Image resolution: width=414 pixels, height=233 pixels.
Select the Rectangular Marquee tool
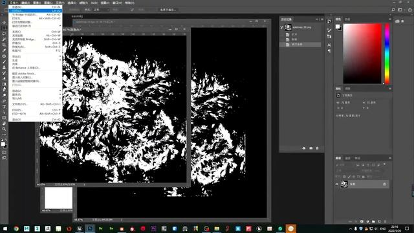(x=4, y=28)
